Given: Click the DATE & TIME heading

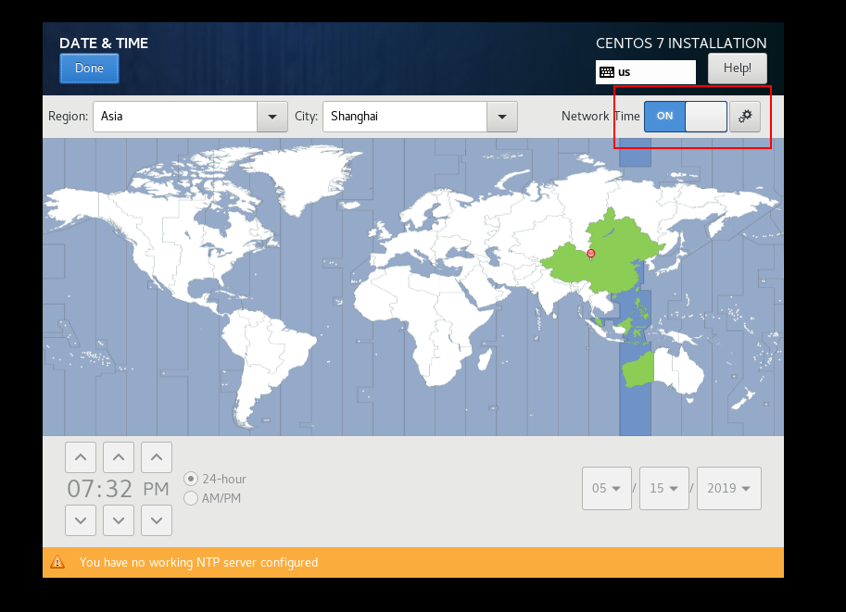Looking at the screenshot, I should [104, 44].
